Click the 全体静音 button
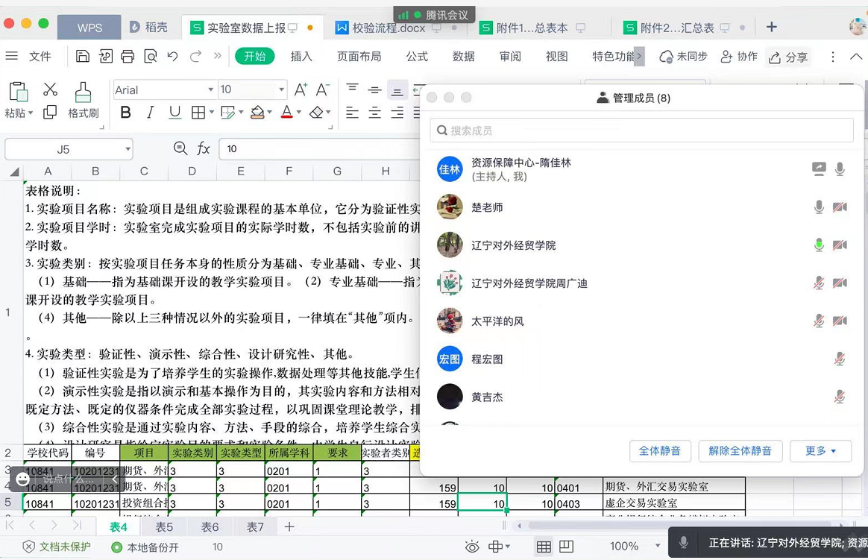Viewport: 868px width, 560px height. (659, 451)
